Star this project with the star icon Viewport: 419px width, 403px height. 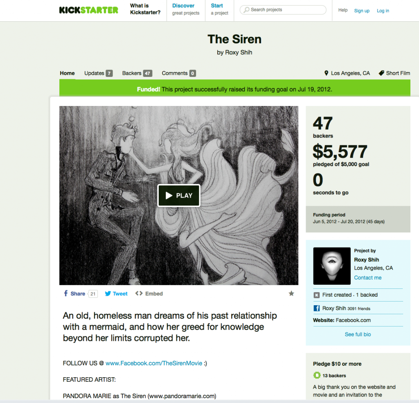click(x=291, y=293)
